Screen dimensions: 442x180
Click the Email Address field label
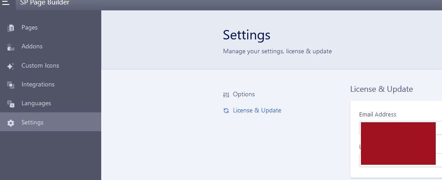point(378,114)
